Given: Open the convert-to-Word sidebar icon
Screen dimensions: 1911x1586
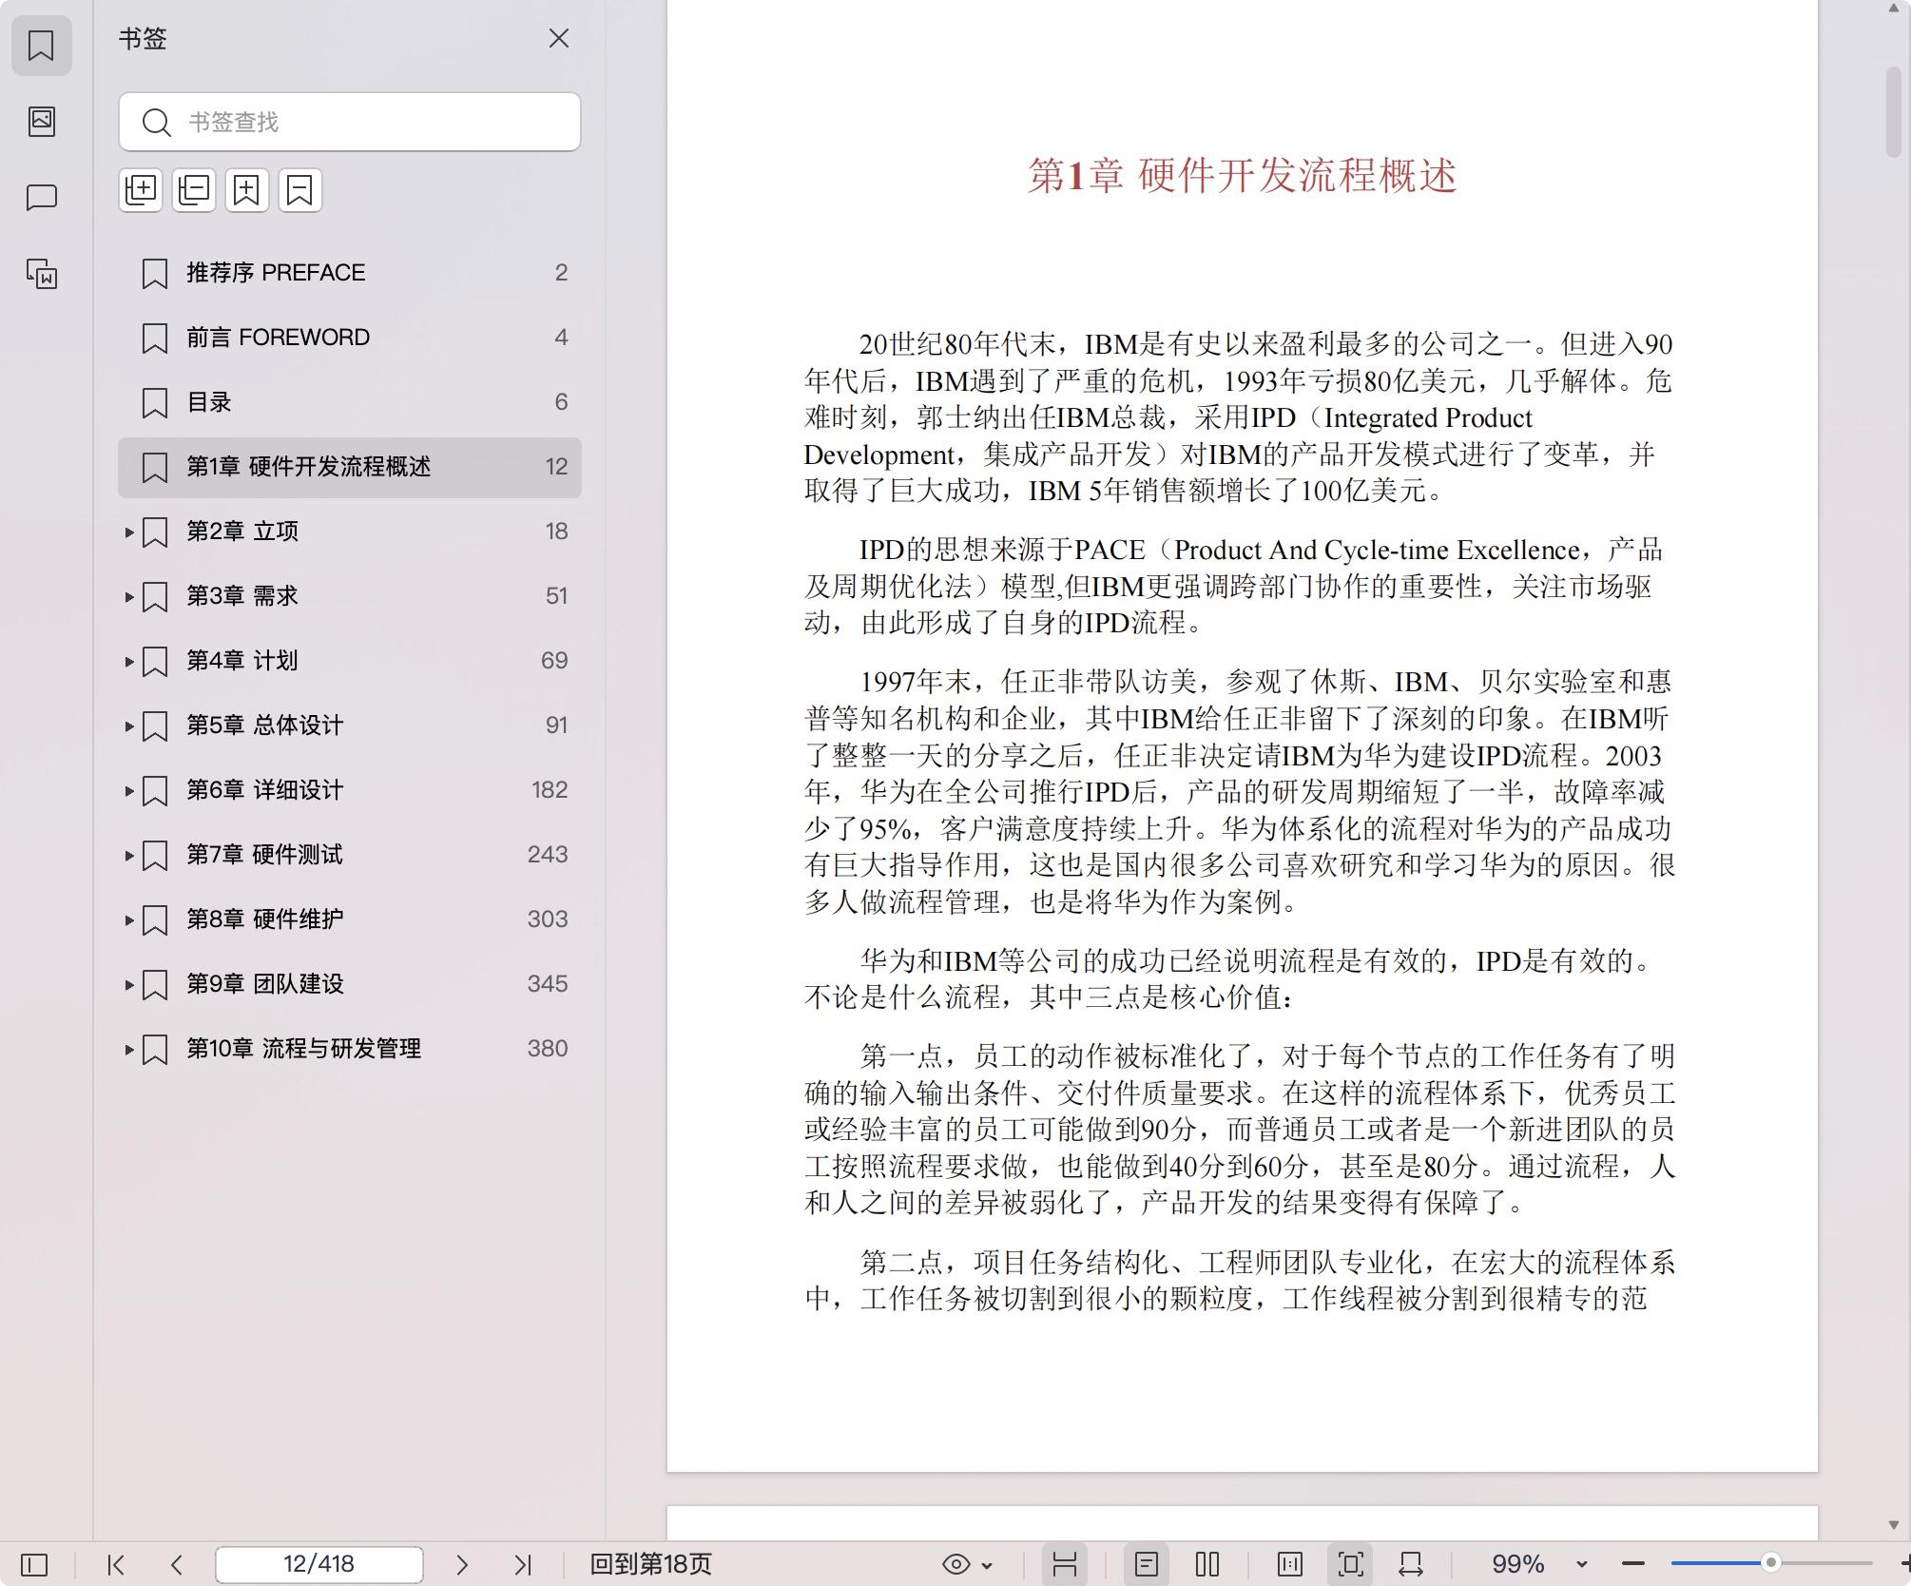Looking at the screenshot, I should coord(41,274).
